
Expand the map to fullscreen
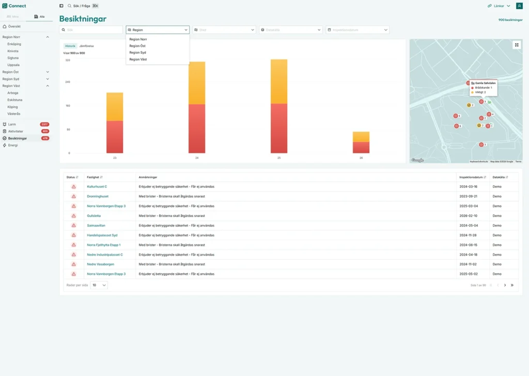tap(516, 45)
